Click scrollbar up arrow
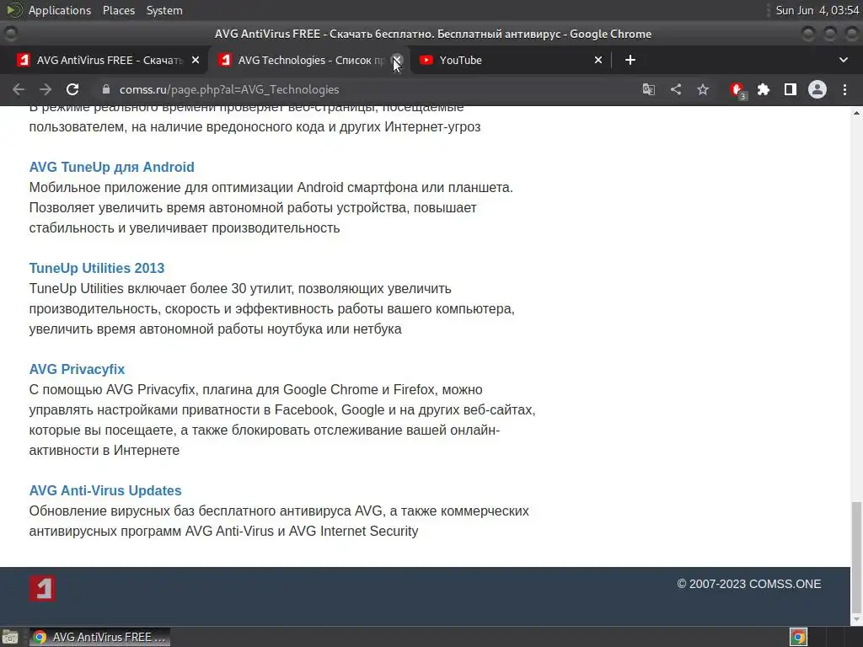This screenshot has width=863, height=647. click(856, 113)
